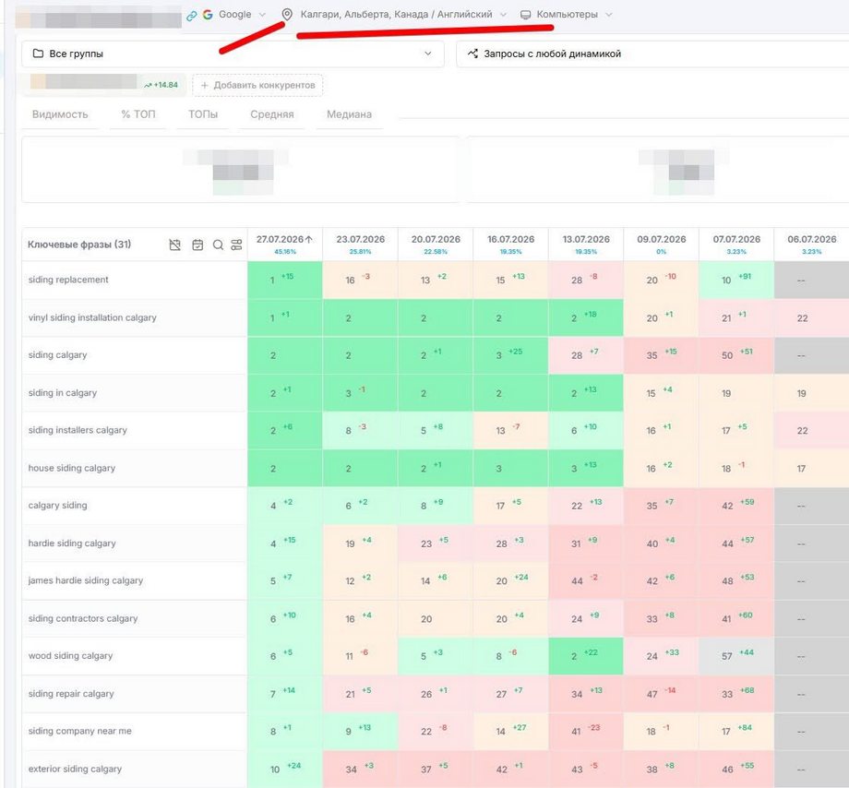Image resolution: width=849 pixels, height=788 pixels.
Task: Click hardie siding calgary cell for 27.07.2026
Action: (285, 543)
